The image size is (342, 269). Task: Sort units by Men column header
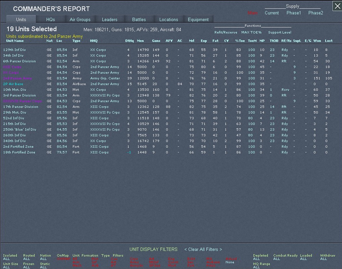[140, 41]
